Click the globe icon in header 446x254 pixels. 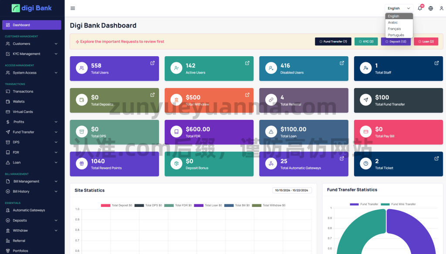431,8
